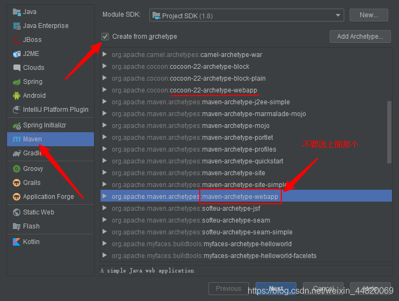Expand cocoon-22-archetype-block node

click(x=104, y=66)
